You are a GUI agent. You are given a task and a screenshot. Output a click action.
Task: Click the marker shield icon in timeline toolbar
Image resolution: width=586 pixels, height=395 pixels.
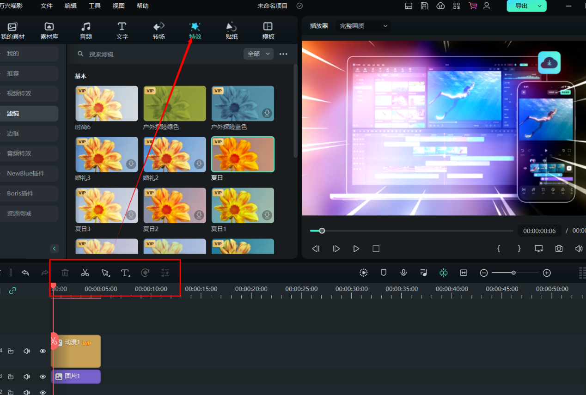click(383, 273)
